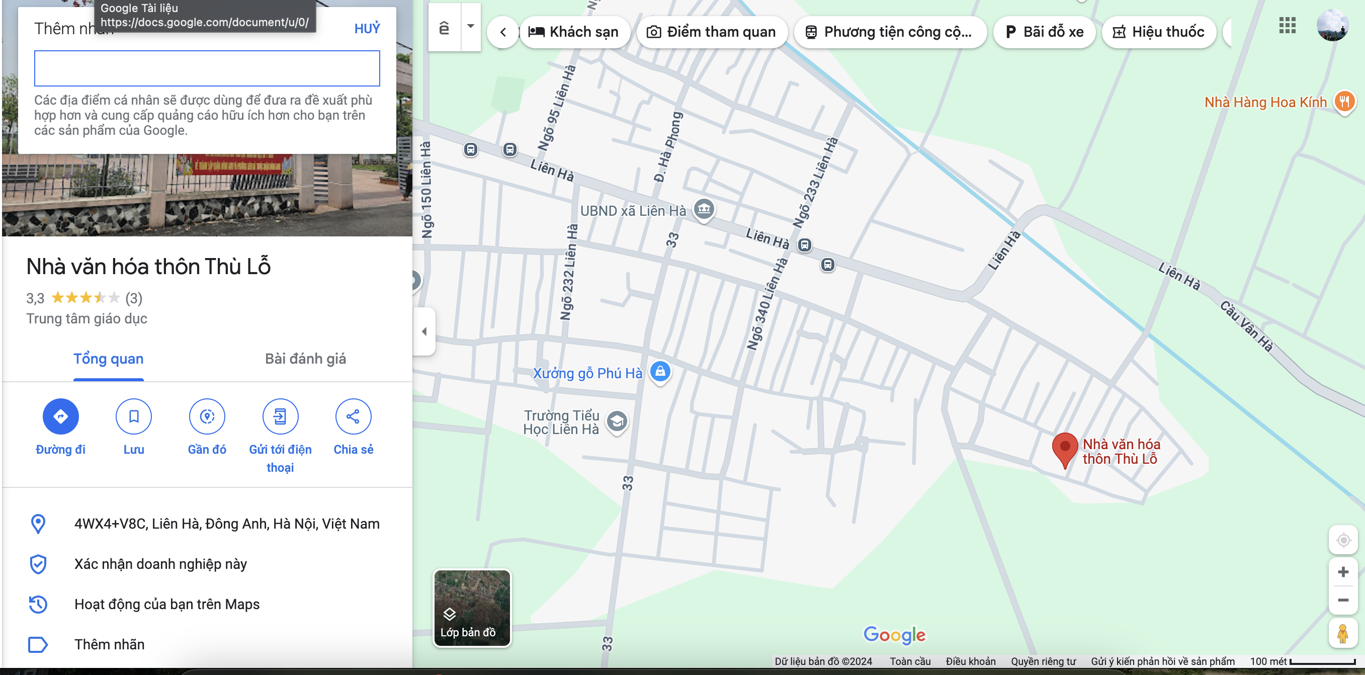Click the my location target button
1365x675 pixels.
coord(1343,540)
